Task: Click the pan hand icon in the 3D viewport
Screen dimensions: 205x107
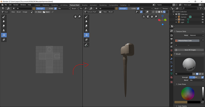Action: coord(152,17)
